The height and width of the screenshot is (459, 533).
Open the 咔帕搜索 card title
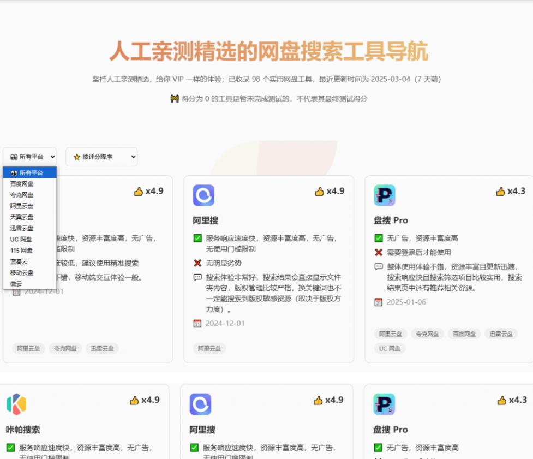pos(23,430)
